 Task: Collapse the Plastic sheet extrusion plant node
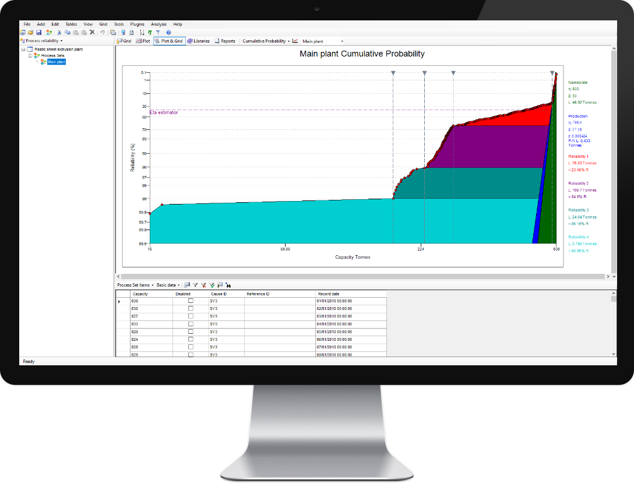[x=23, y=50]
